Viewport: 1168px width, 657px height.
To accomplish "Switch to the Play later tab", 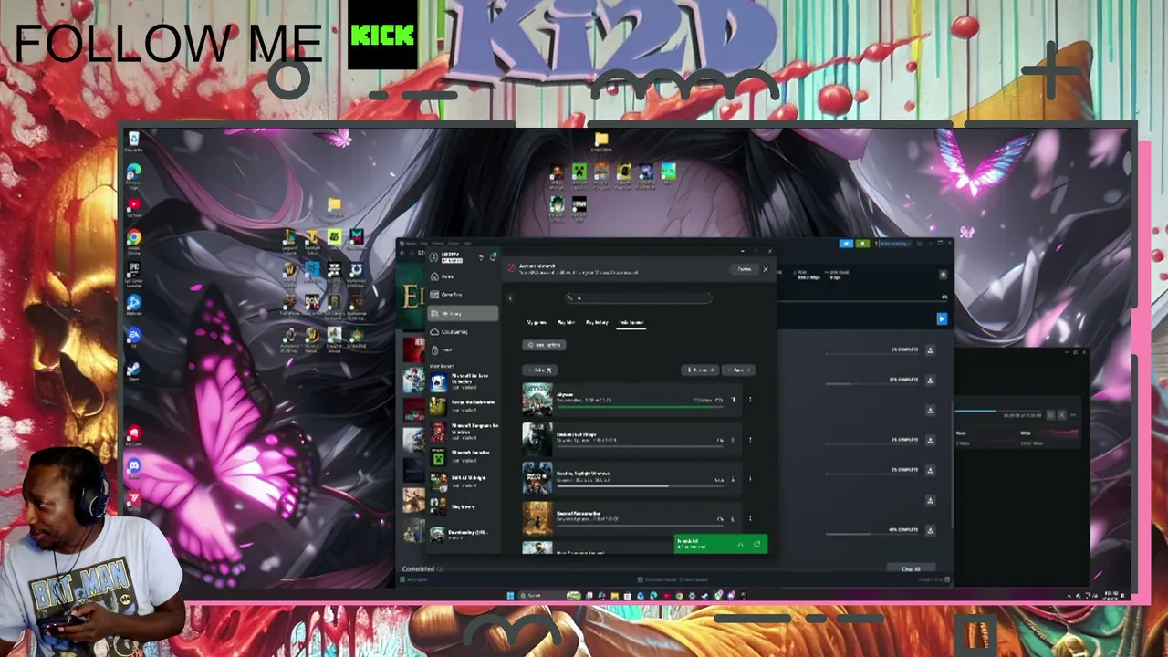I will pos(567,322).
